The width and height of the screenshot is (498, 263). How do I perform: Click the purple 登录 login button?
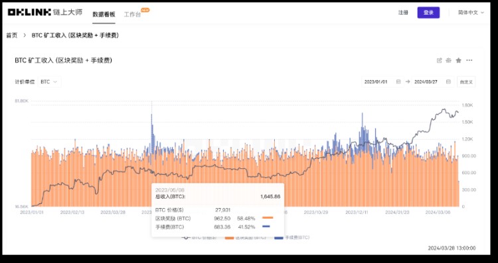click(x=428, y=13)
